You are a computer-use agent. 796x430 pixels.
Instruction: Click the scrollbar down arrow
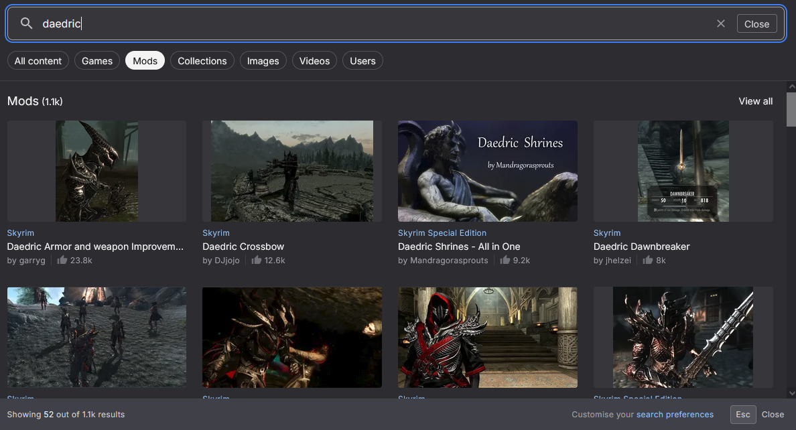(791, 393)
